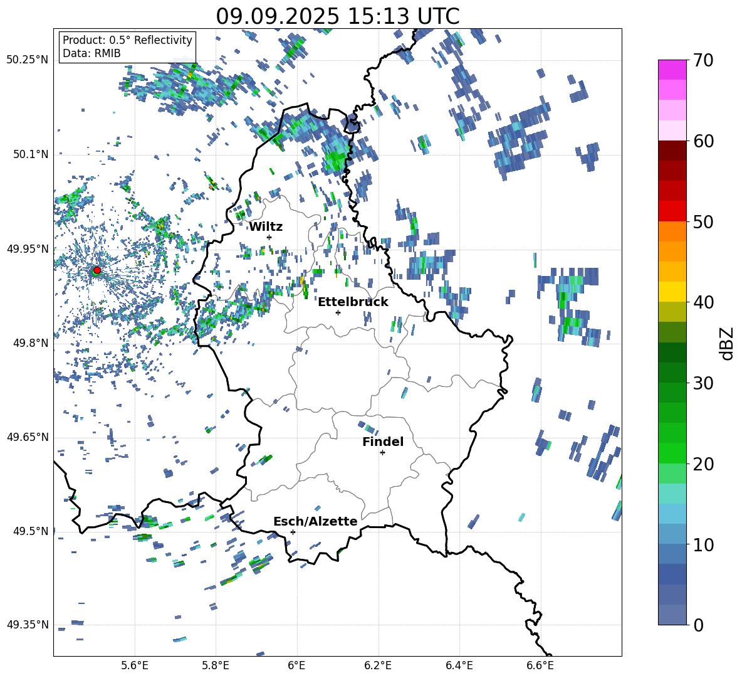The image size is (742, 678).
Task: Click the 0 label on the colorbar
Action: point(698,625)
